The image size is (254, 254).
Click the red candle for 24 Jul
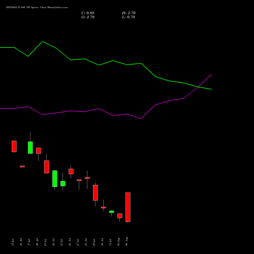tap(71, 171)
